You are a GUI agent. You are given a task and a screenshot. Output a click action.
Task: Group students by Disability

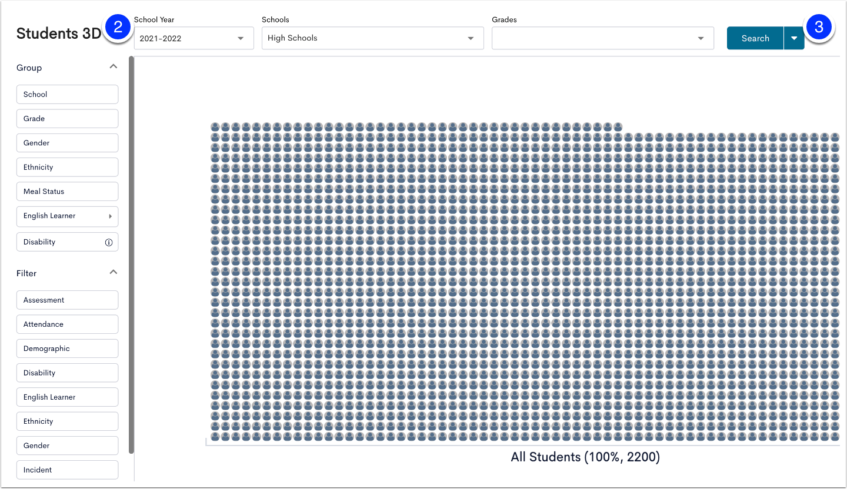pos(68,242)
